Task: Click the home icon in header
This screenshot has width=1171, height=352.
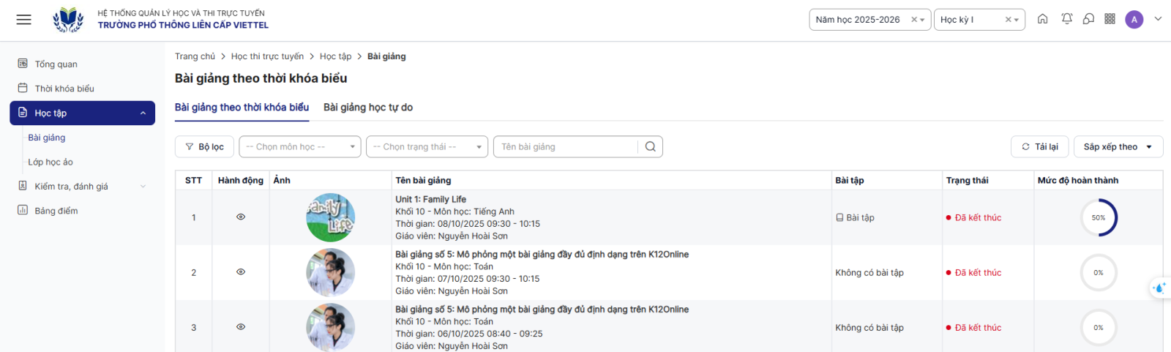Action: click(x=1043, y=19)
